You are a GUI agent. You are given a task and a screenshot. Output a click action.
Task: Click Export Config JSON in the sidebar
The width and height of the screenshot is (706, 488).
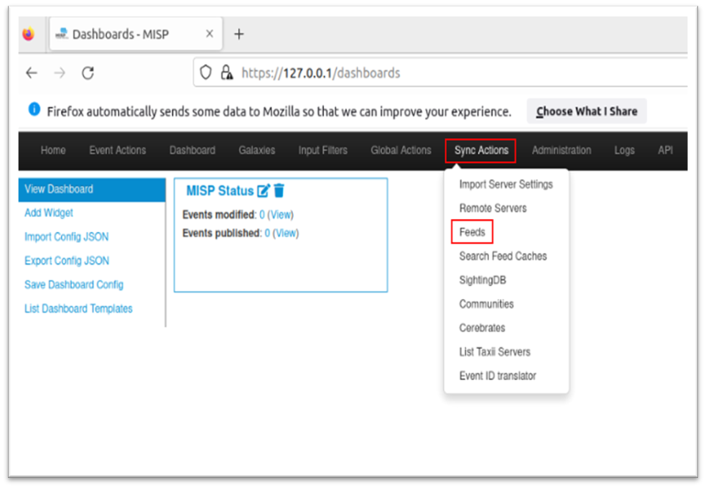click(67, 260)
